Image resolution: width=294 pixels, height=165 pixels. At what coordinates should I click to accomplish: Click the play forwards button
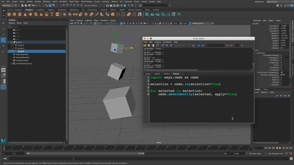tap(280, 148)
